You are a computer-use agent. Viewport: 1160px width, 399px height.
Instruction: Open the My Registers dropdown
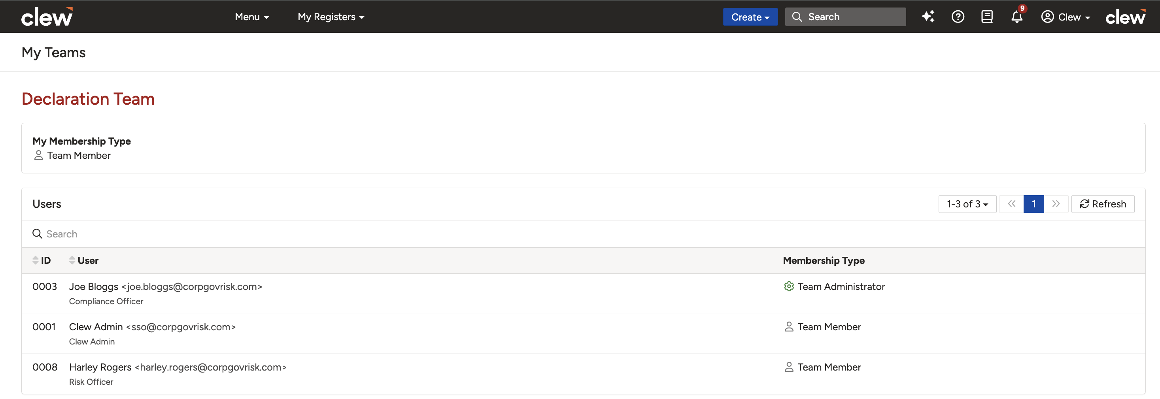coord(331,17)
